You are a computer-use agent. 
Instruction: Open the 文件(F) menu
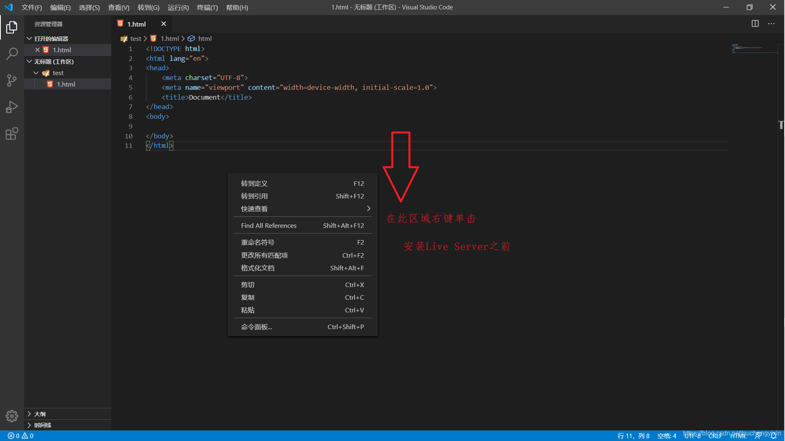pos(31,7)
